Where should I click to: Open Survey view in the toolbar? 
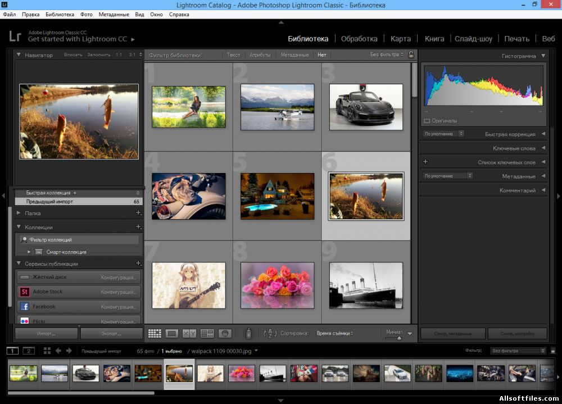(207, 333)
